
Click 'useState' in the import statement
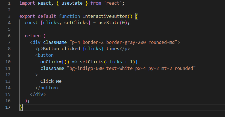(72, 3)
